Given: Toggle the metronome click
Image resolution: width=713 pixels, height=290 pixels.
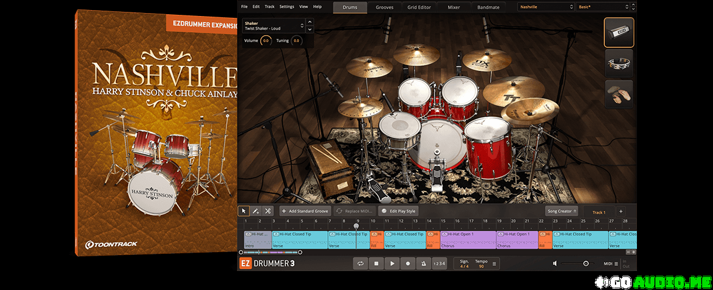Looking at the screenshot, I should click(x=423, y=263).
